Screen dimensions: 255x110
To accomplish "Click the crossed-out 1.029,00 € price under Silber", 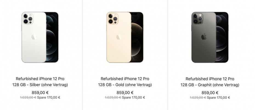I will (28, 97).
